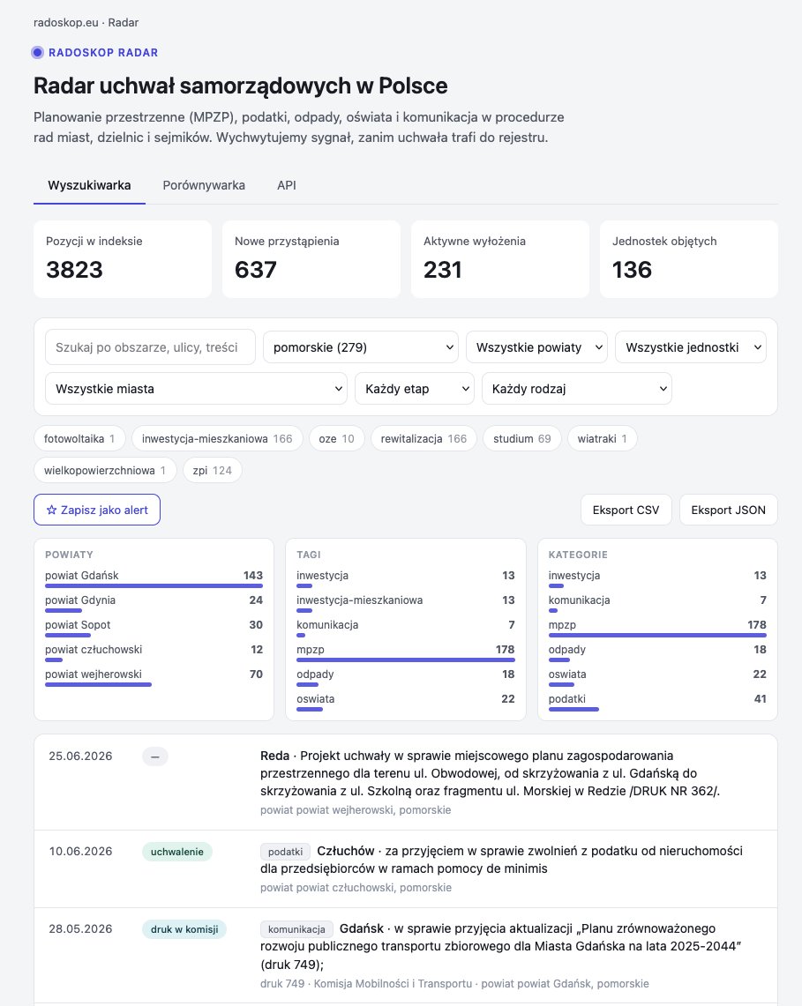Select 'oswiata' in the Tagi panel
The width and height of the screenshot is (802, 1006).
click(x=406, y=702)
